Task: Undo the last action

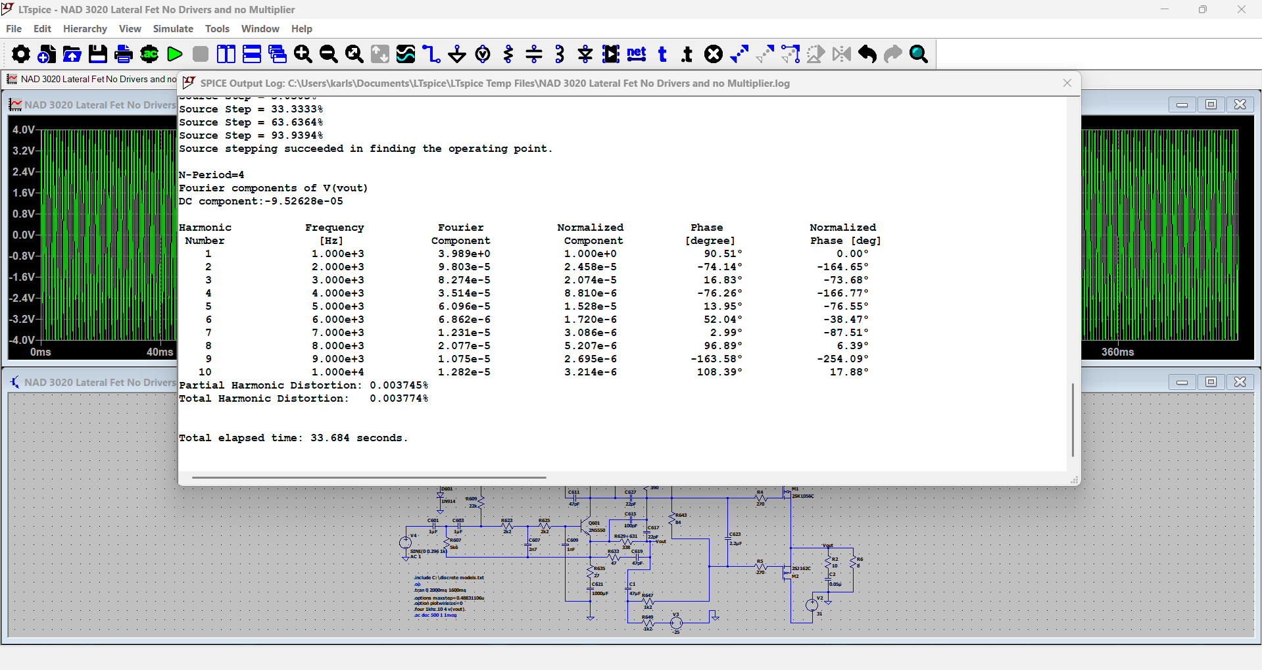Action: coord(867,54)
